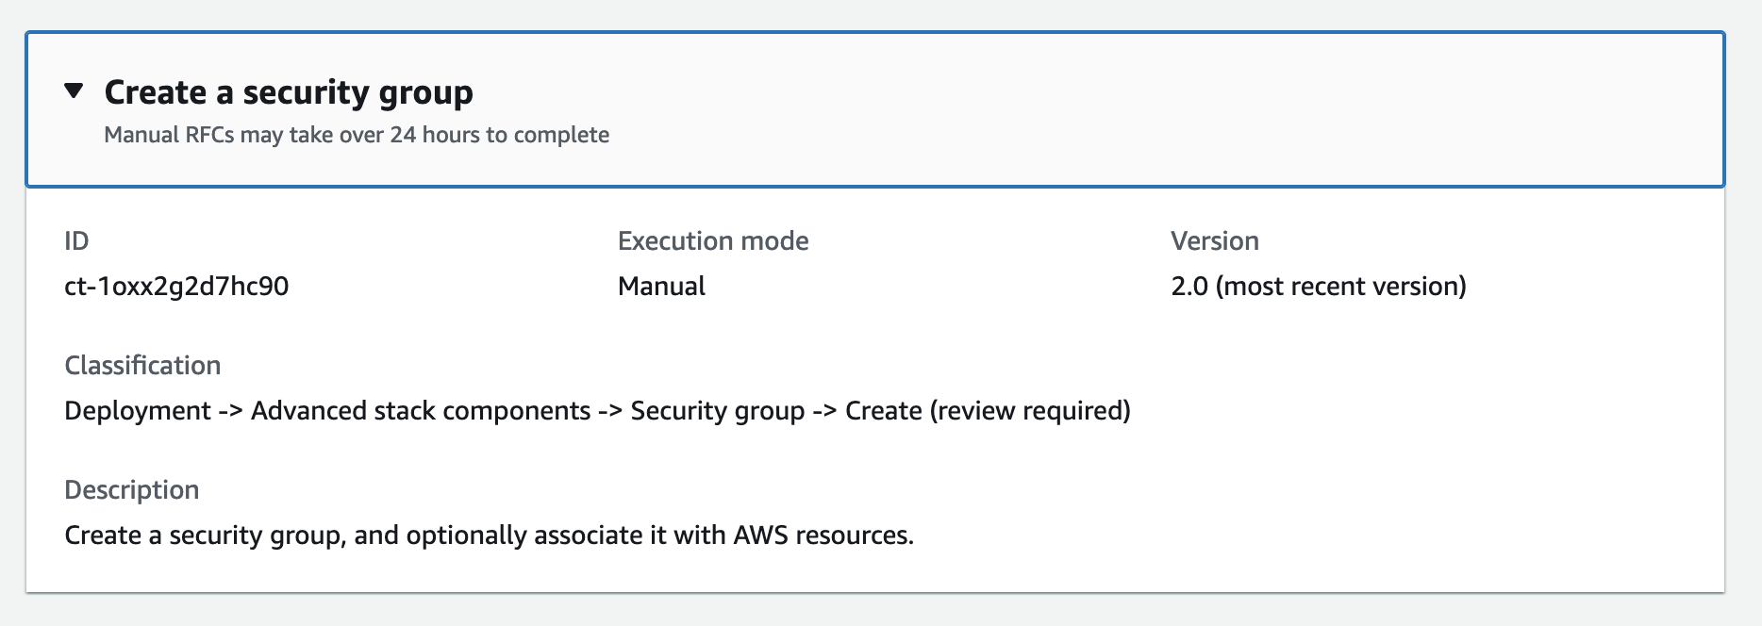The width and height of the screenshot is (1762, 626).
Task: Select the change type ID ct-1oxx2g2d7hc90
Action: pos(176,287)
